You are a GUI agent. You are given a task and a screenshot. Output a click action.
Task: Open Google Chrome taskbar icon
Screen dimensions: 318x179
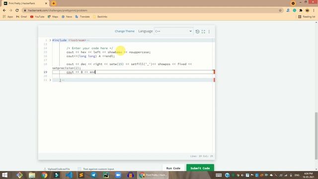44,175
